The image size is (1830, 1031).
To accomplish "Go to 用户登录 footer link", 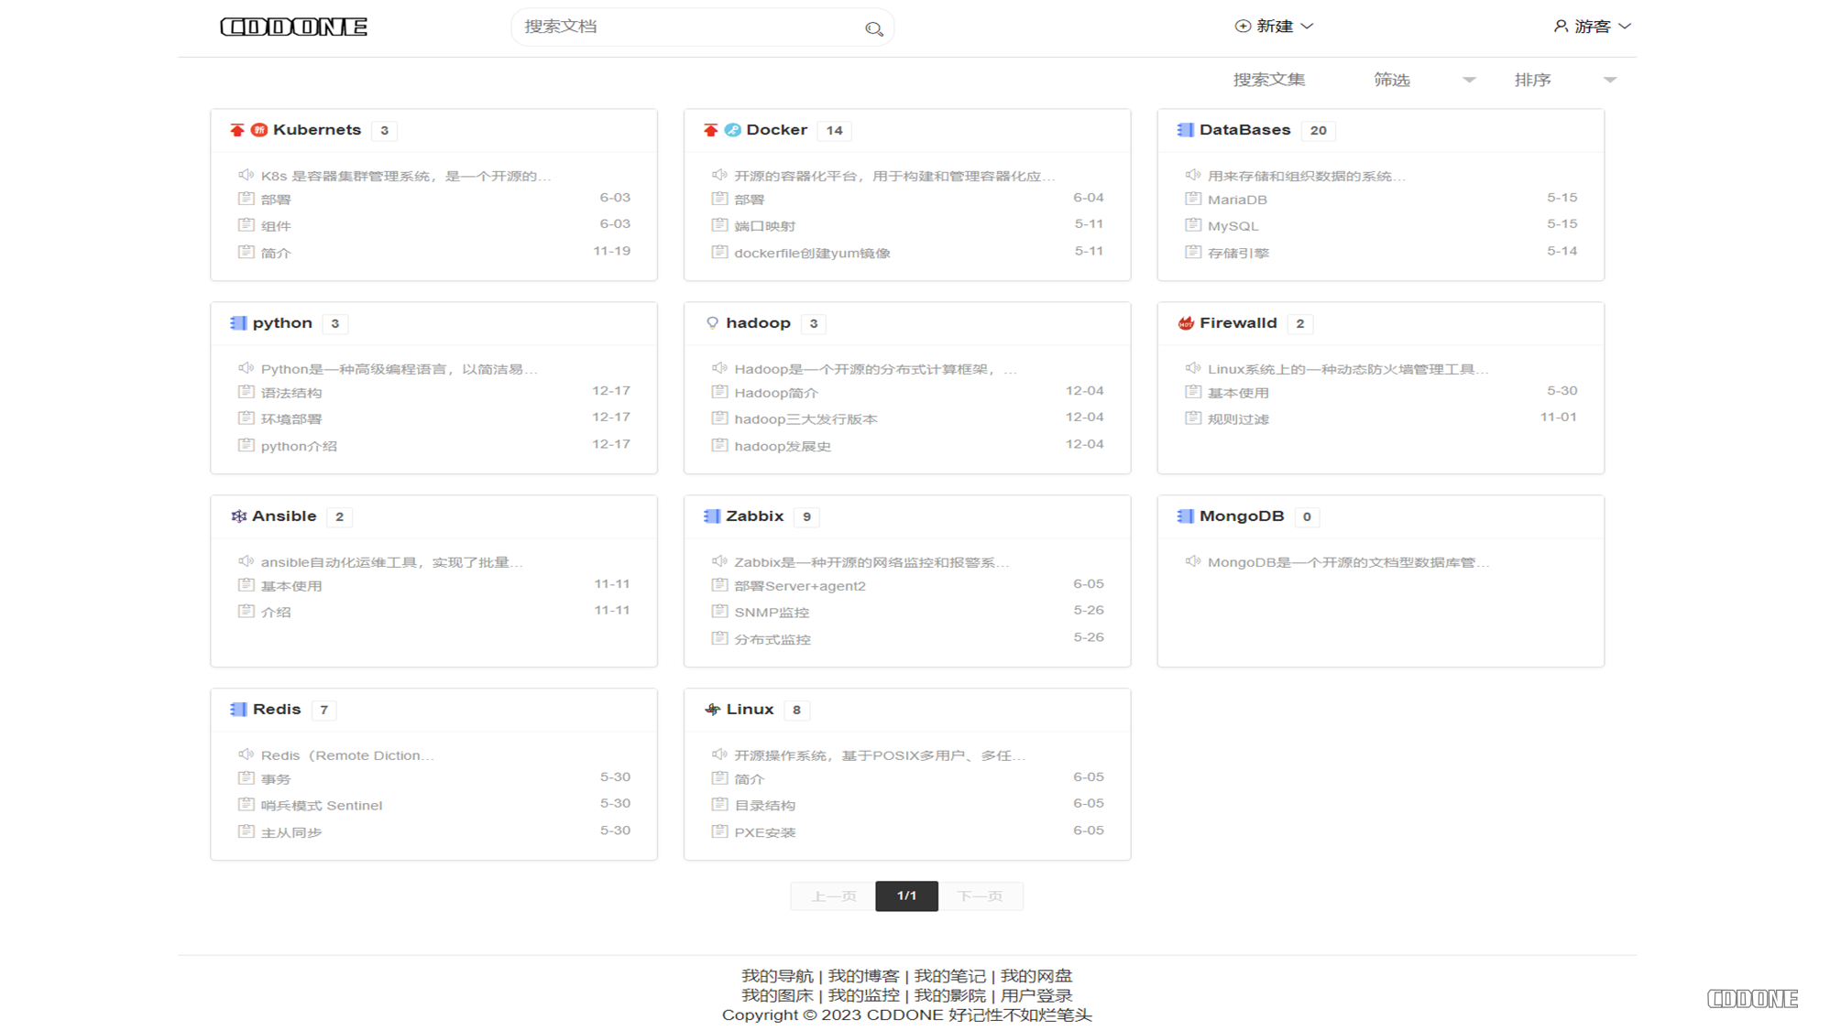I will 1036,995.
